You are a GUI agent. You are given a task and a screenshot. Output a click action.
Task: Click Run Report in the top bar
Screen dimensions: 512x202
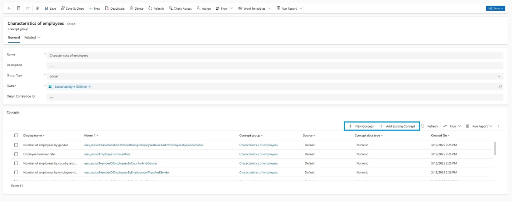[287, 8]
